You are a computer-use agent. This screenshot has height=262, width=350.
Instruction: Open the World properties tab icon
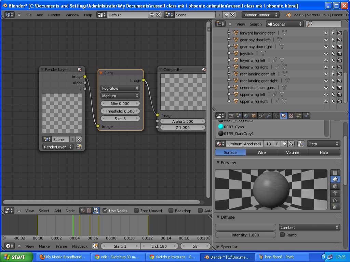click(x=246, y=116)
